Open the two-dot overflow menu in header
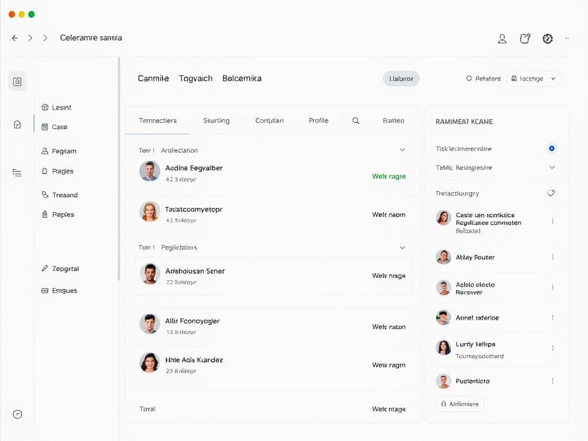Screen dimensions: 588x441 tap(567, 38)
